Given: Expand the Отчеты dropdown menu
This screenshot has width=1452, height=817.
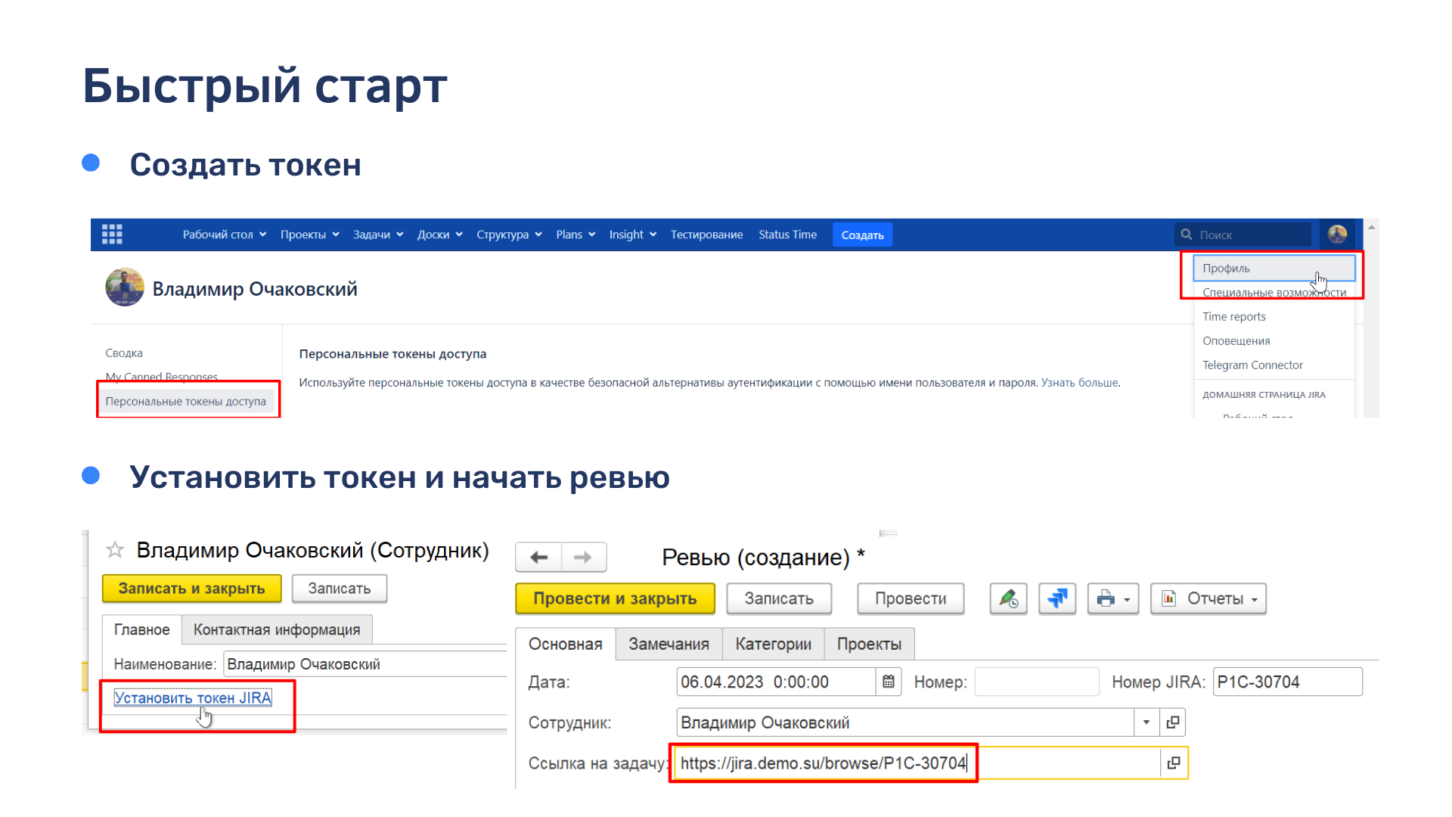Looking at the screenshot, I should (x=1208, y=598).
